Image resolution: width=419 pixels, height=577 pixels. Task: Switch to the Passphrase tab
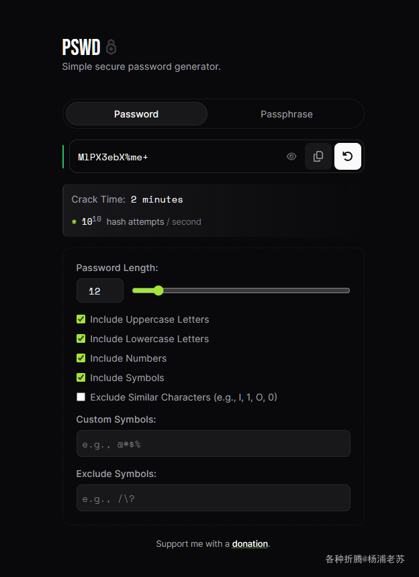pos(286,114)
